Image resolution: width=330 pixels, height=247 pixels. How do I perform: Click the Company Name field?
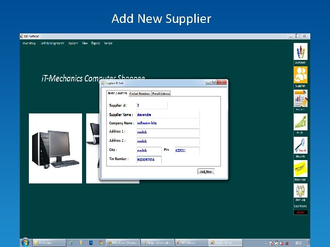pyautogui.click(x=168, y=123)
